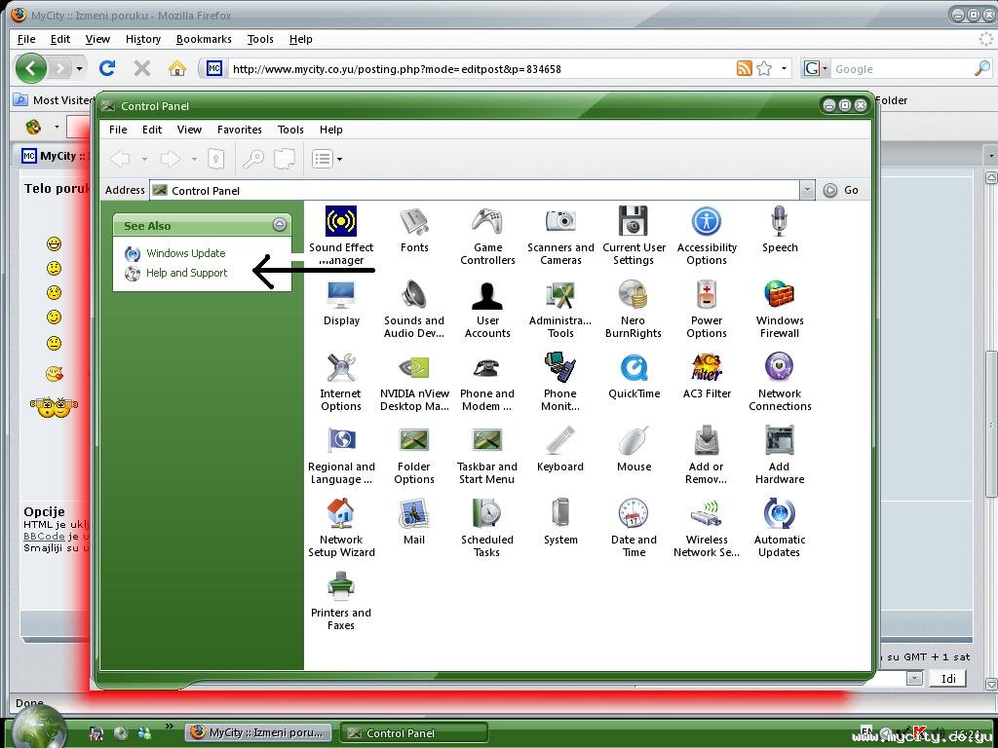Open the Views button dropdown arrow

click(x=339, y=159)
